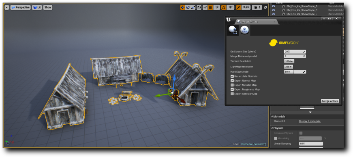Toggle world/local coordinate system globe icon
The height and width of the screenshot is (157, 353).
[199, 7]
